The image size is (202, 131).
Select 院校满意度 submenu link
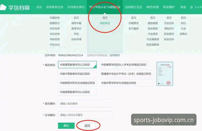point(153,45)
